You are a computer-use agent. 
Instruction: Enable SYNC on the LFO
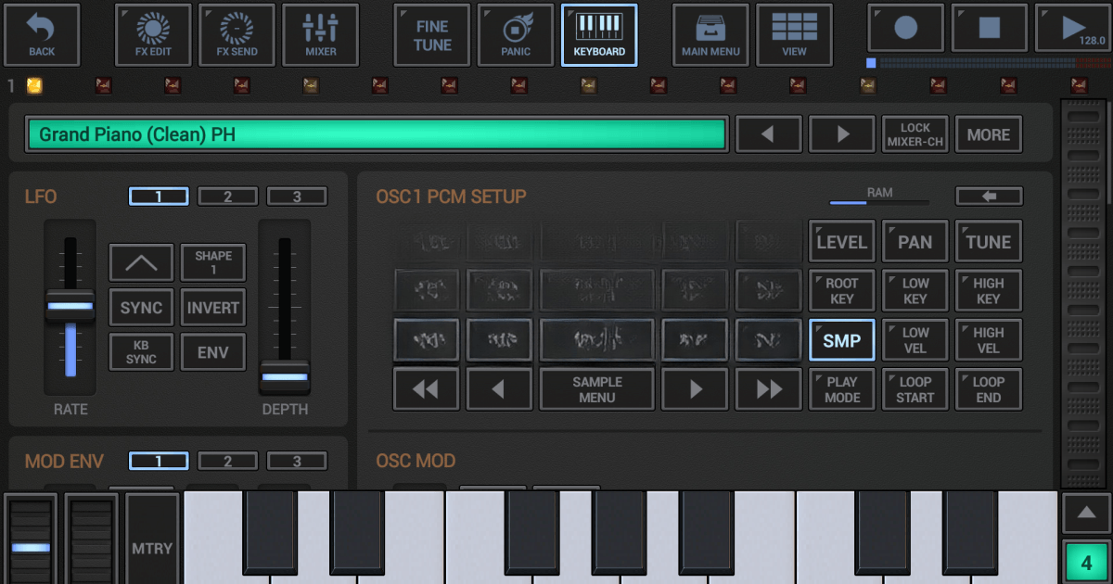(x=141, y=307)
